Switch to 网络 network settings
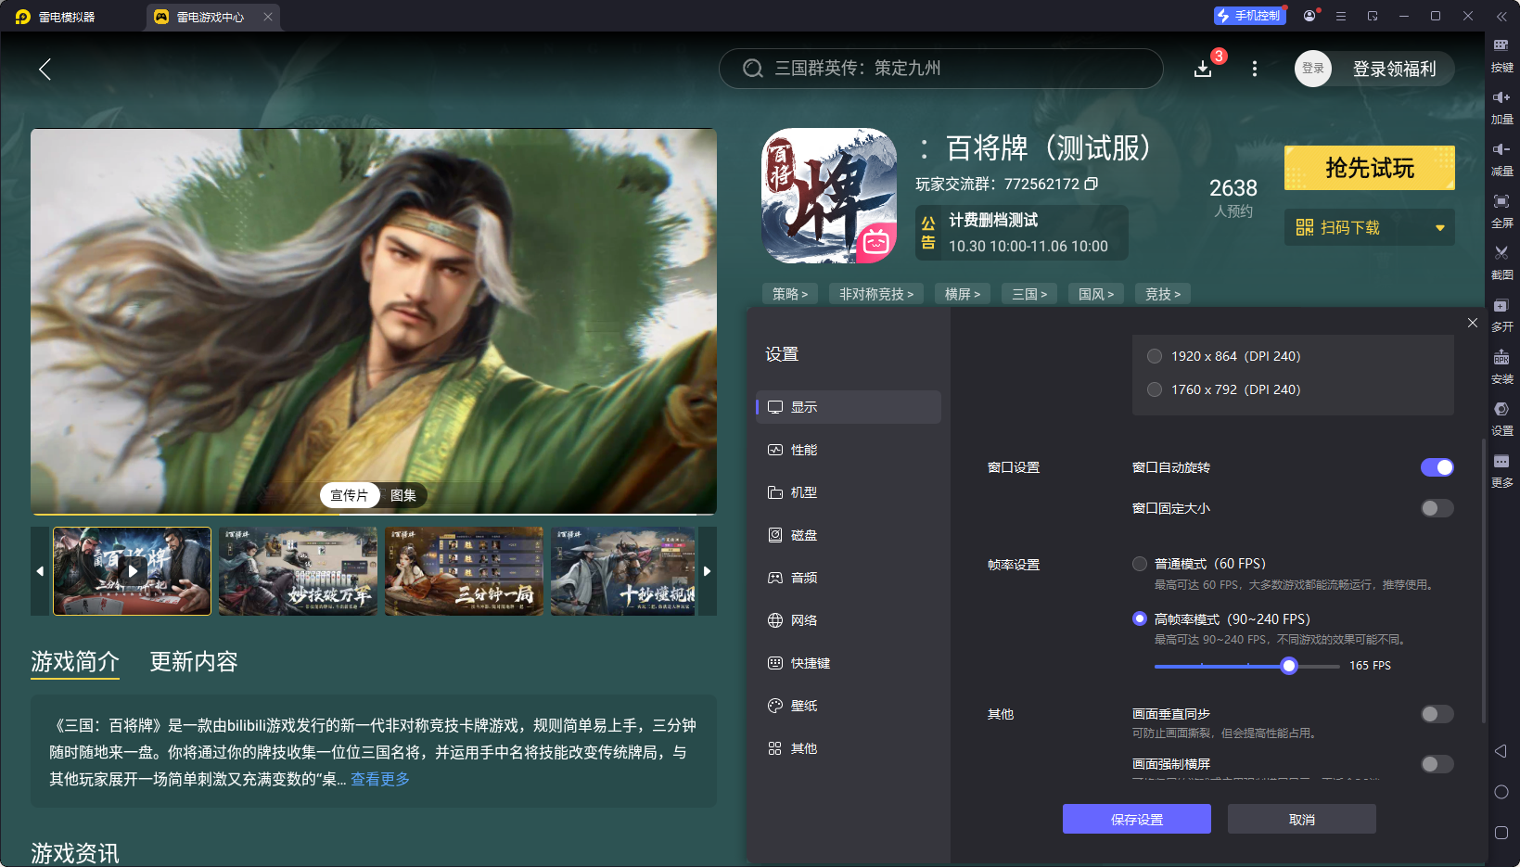 803,619
